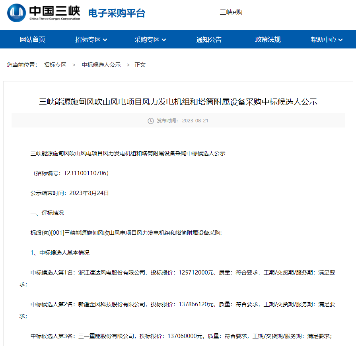Click the 电子采购平台 platform title
This screenshot has width=356, height=346.
(x=117, y=13)
